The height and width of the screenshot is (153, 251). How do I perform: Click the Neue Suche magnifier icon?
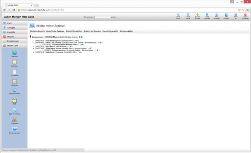178,15
